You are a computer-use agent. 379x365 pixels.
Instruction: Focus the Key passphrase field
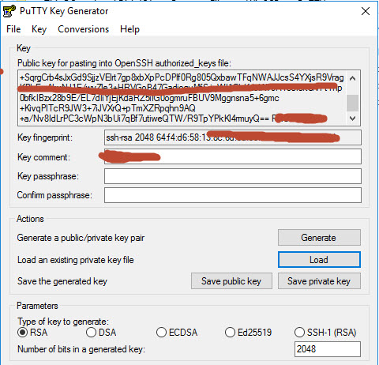click(233, 176)
